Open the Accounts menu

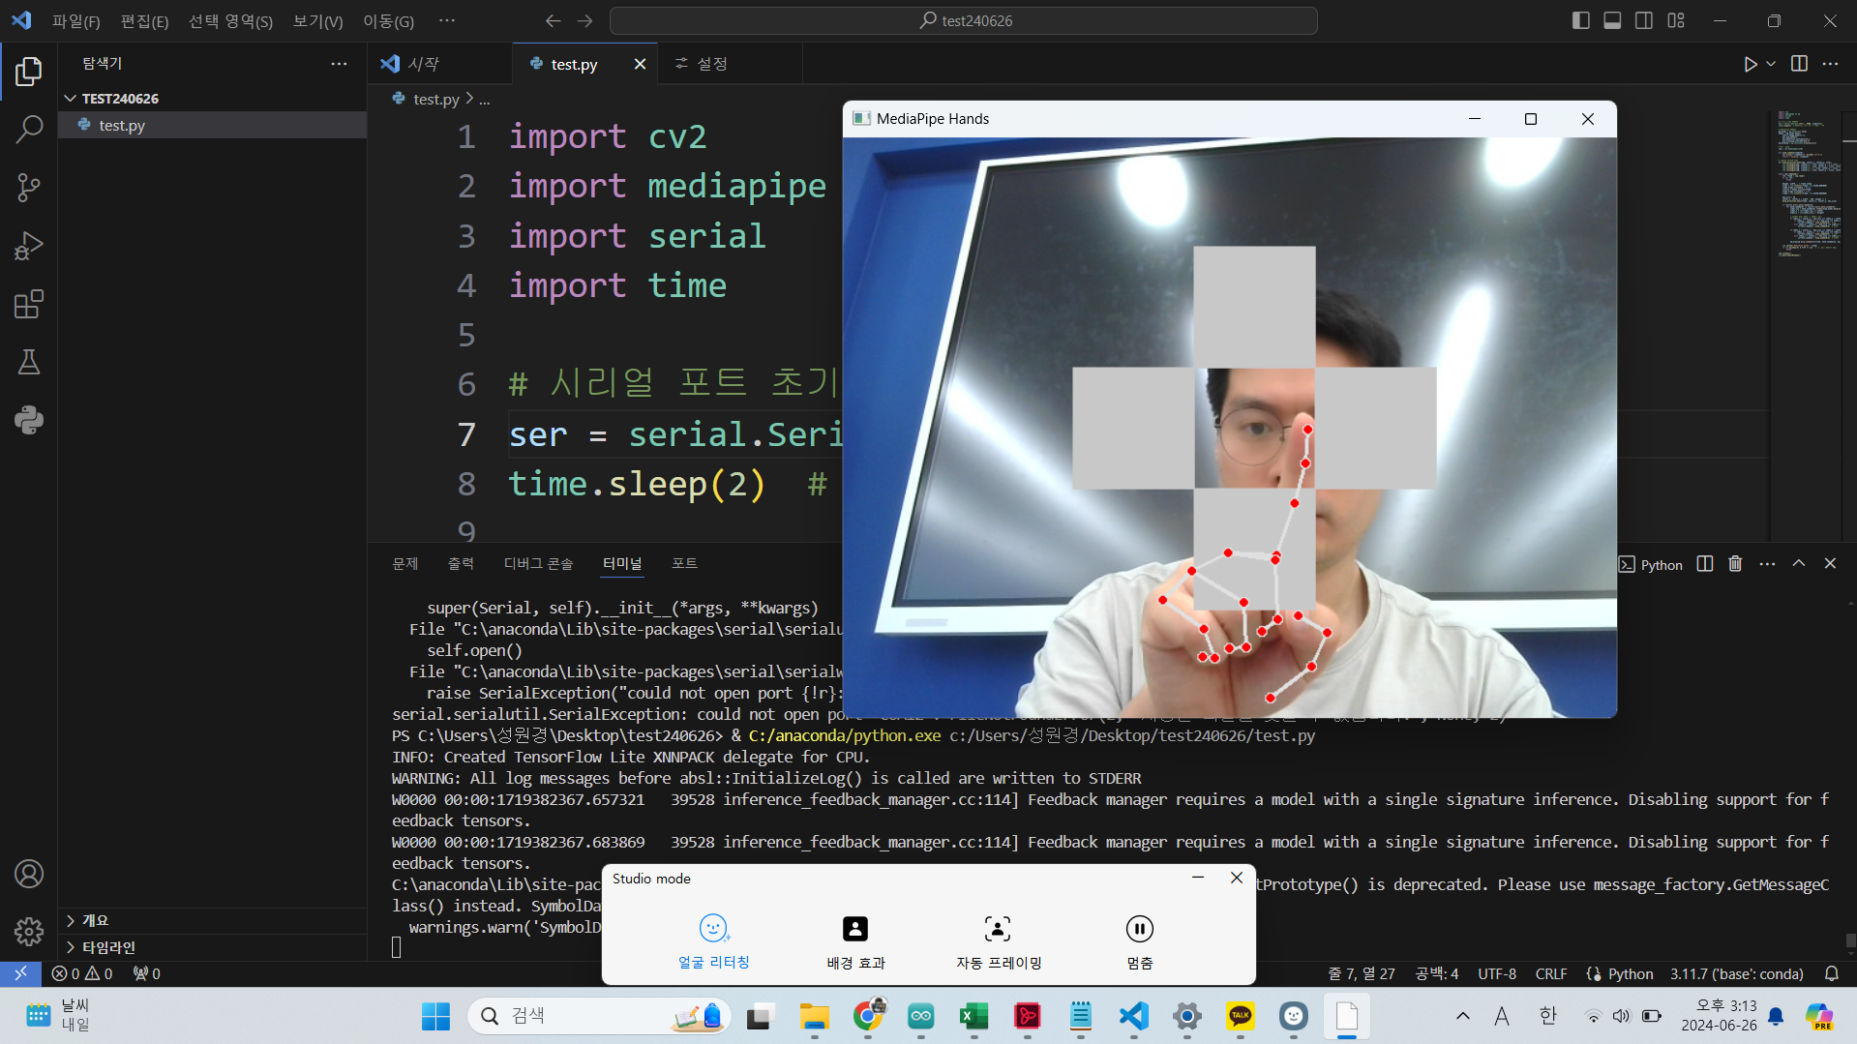click(29, 874)
